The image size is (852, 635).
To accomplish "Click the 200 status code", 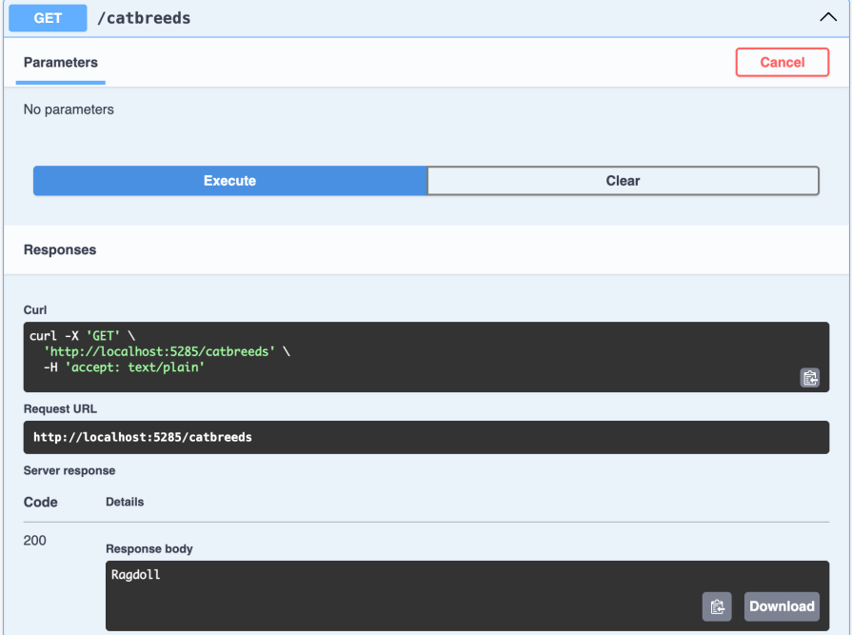I will pyautogui.click(x=35, y=541).
